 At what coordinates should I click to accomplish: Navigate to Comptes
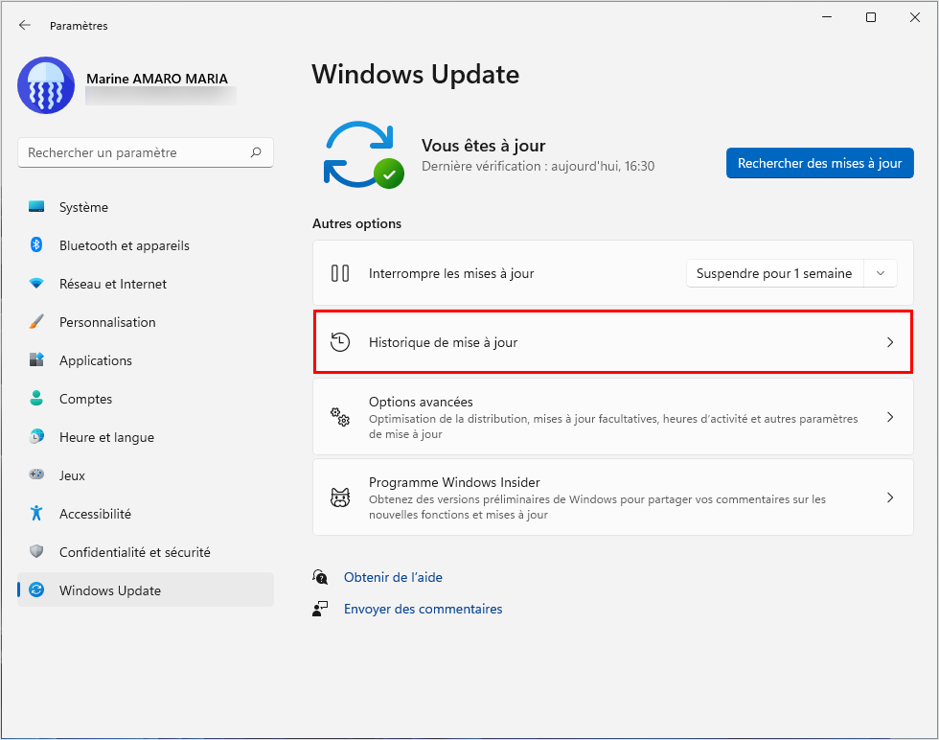point(146,399)
